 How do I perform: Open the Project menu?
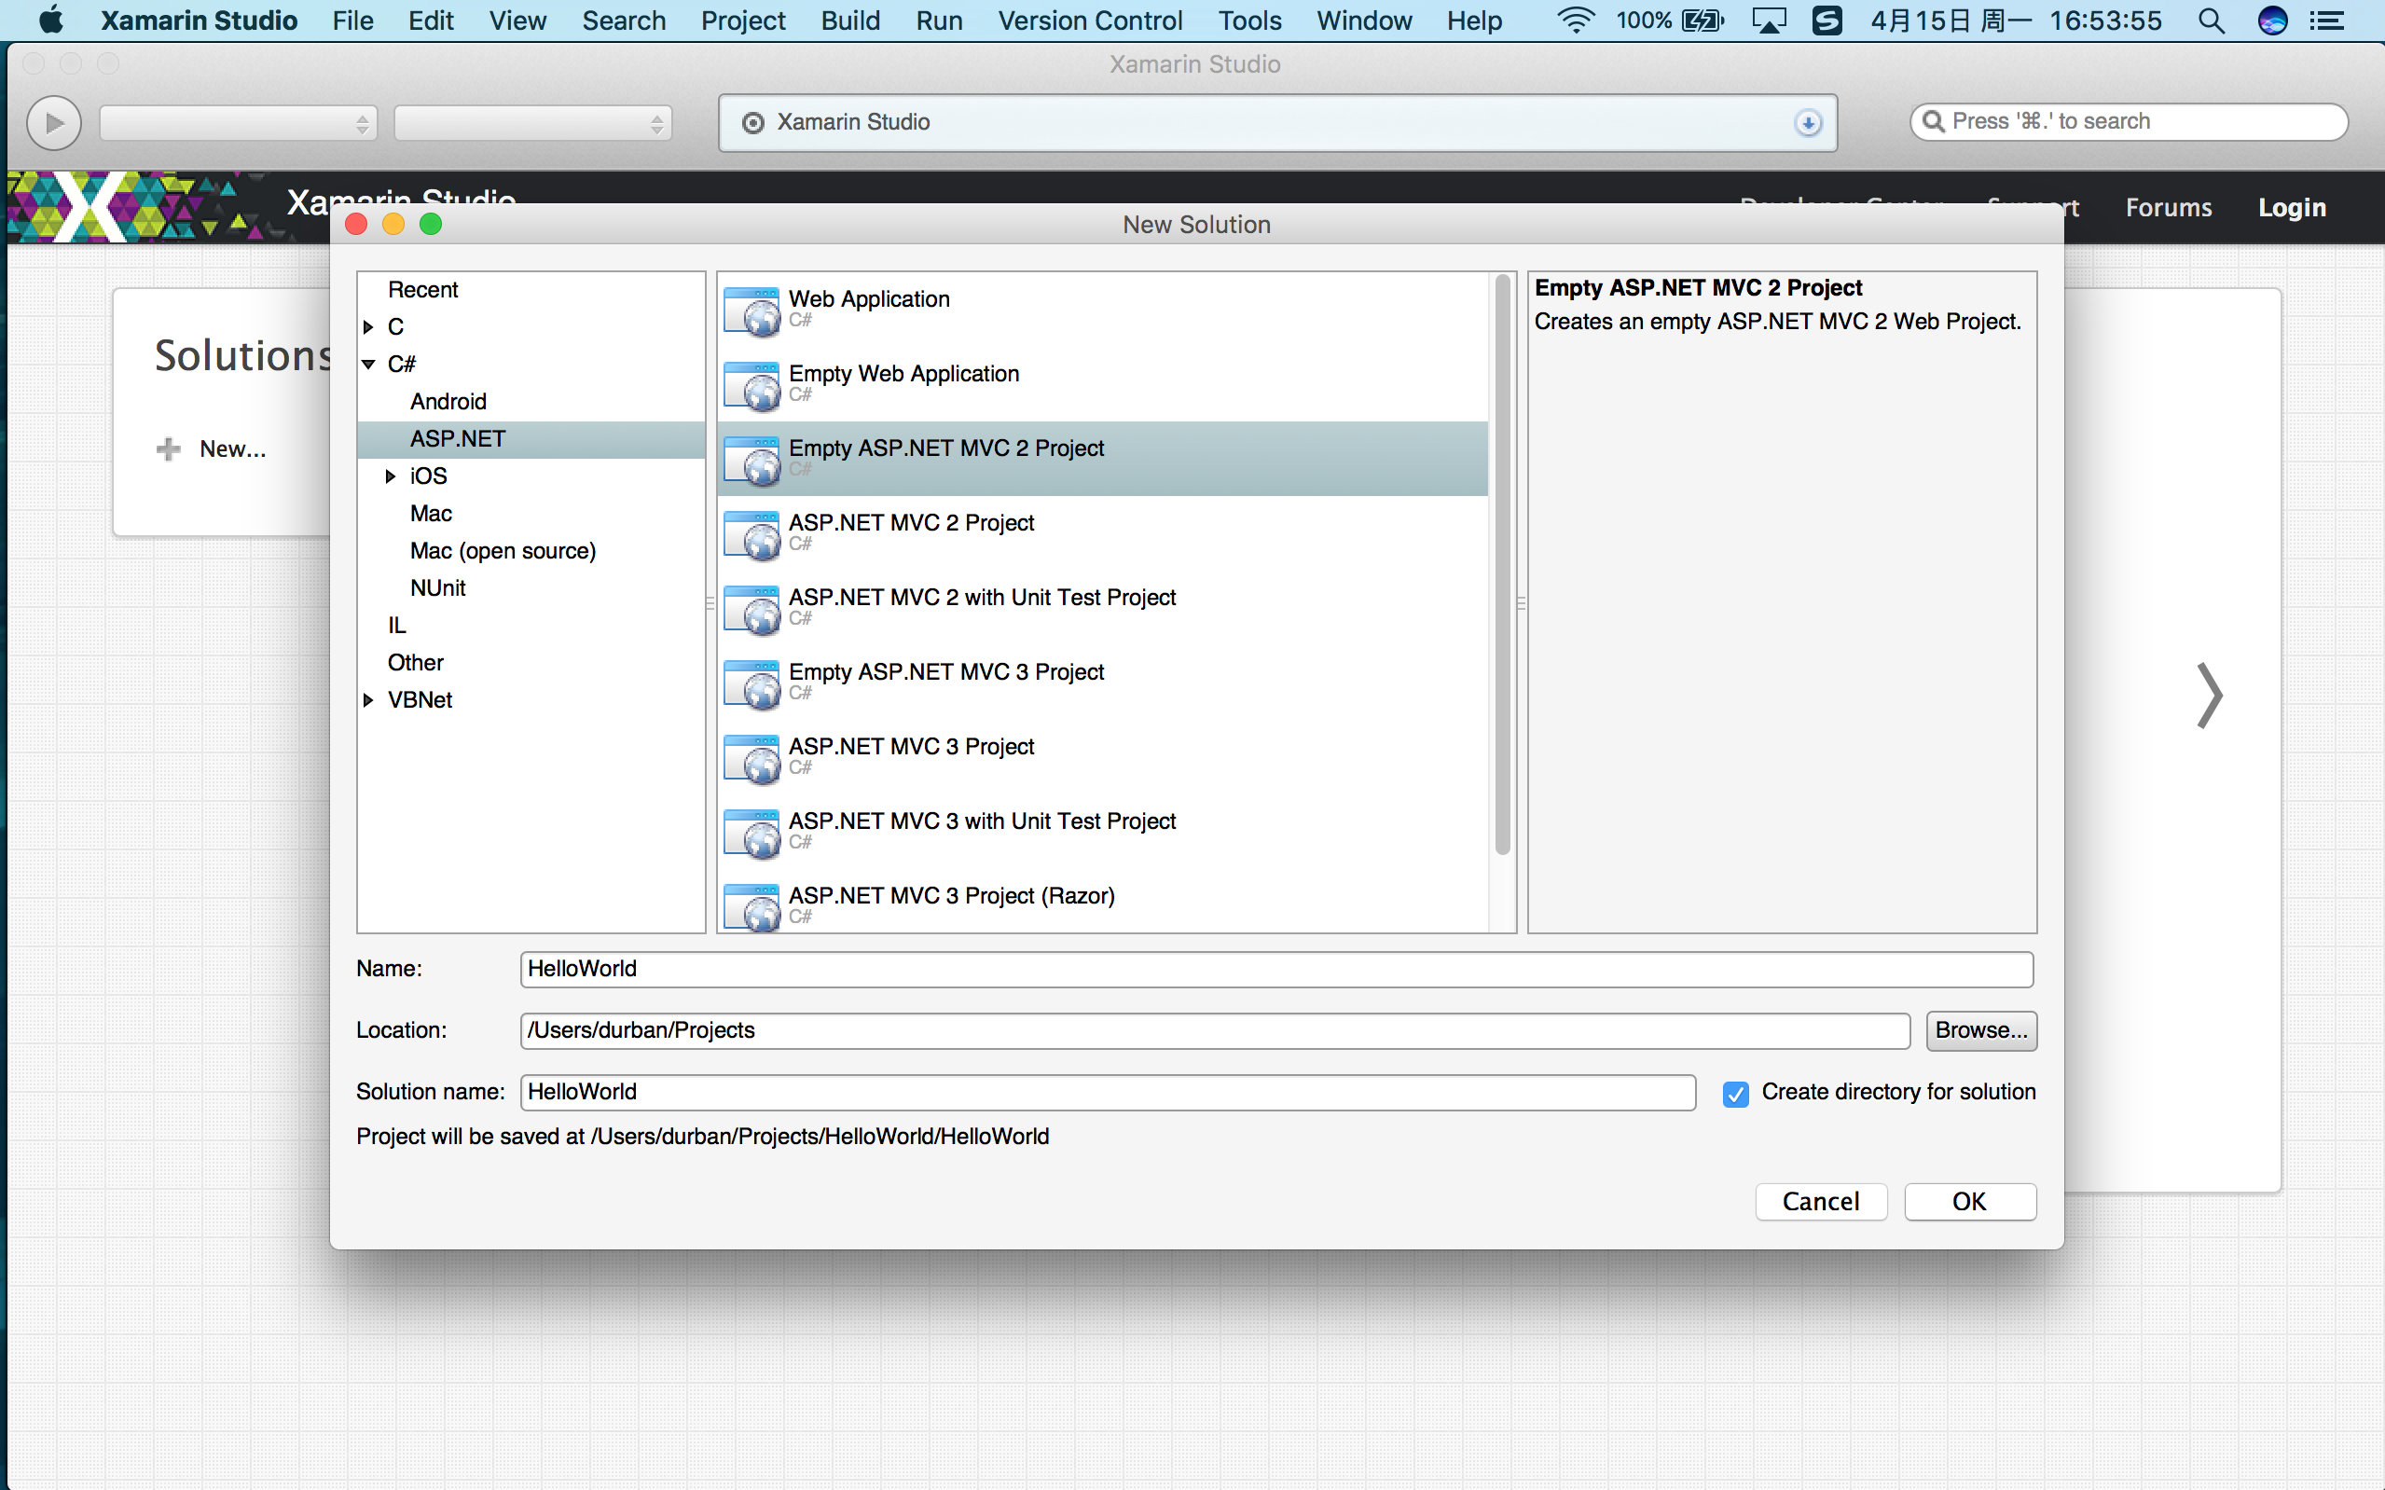(743, 21)
